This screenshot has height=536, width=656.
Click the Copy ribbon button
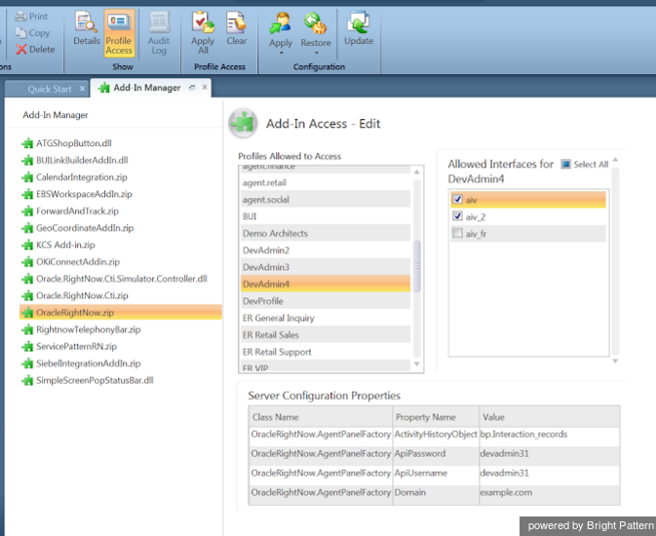32,32
